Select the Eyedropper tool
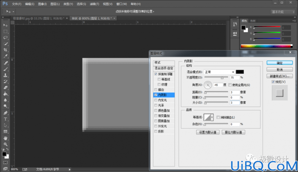 pyautogui.click(x=5, y=56)
